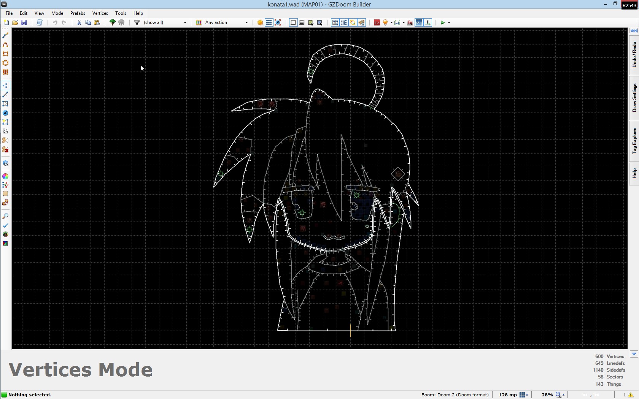Image resolution: width=639 pixels, height=399 pixels.
Task: Switch to Things mode
Action: (x=5, y=113)
